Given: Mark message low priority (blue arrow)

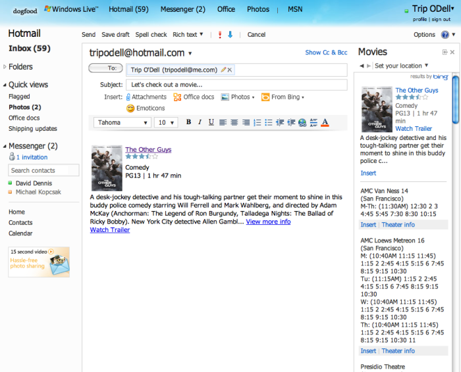Looking at the screenshot, I should pyautogui.click(x=230, y=35).
